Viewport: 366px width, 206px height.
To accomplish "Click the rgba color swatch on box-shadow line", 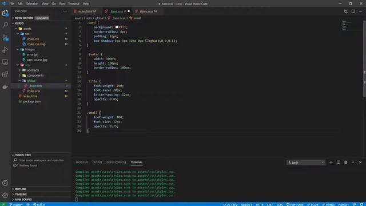I will (x=146, y=41).
